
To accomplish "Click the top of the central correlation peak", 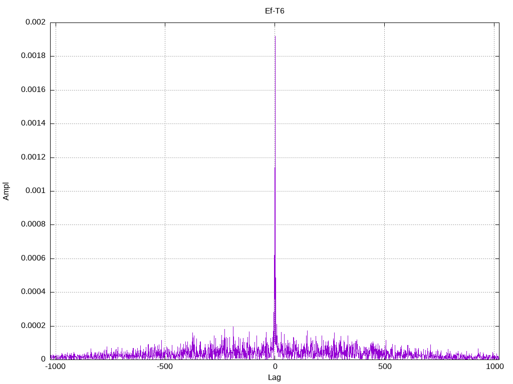I will point(275,36).
